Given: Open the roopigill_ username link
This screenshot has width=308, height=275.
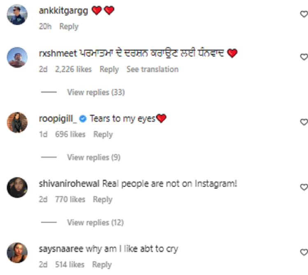Looking at the screenshot, I should [57, 119].
